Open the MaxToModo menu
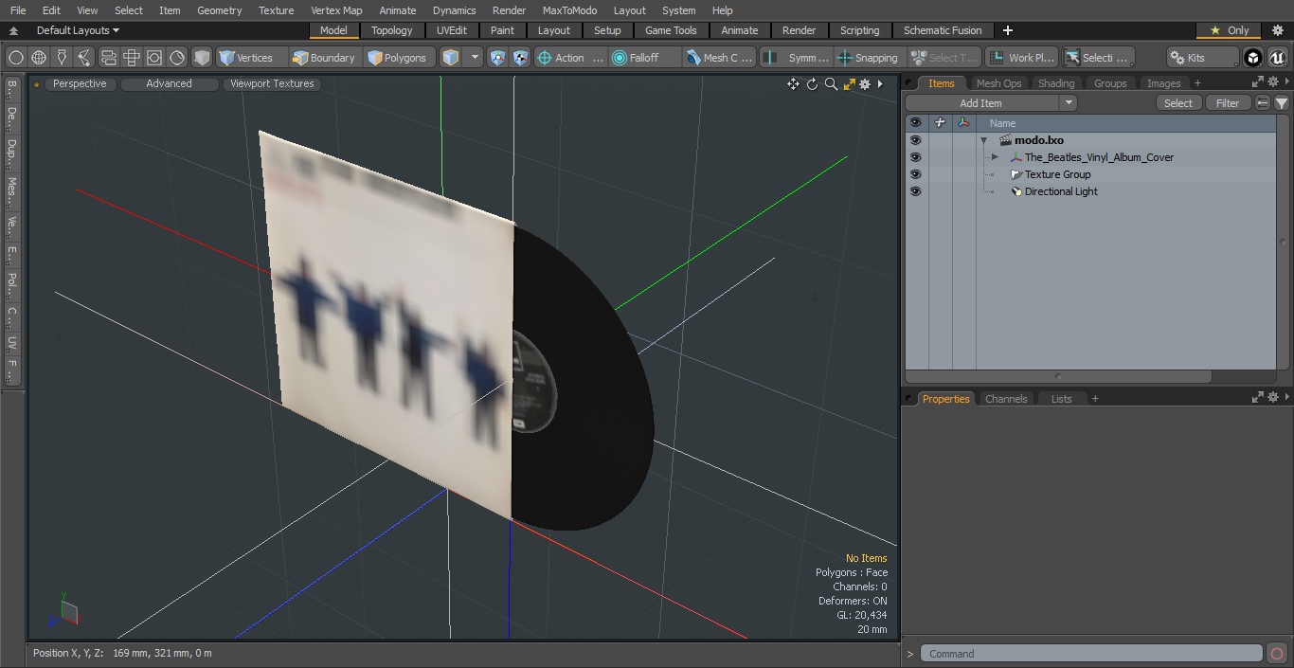Screen dimensions: 1294x668 (x=569, y=10)
